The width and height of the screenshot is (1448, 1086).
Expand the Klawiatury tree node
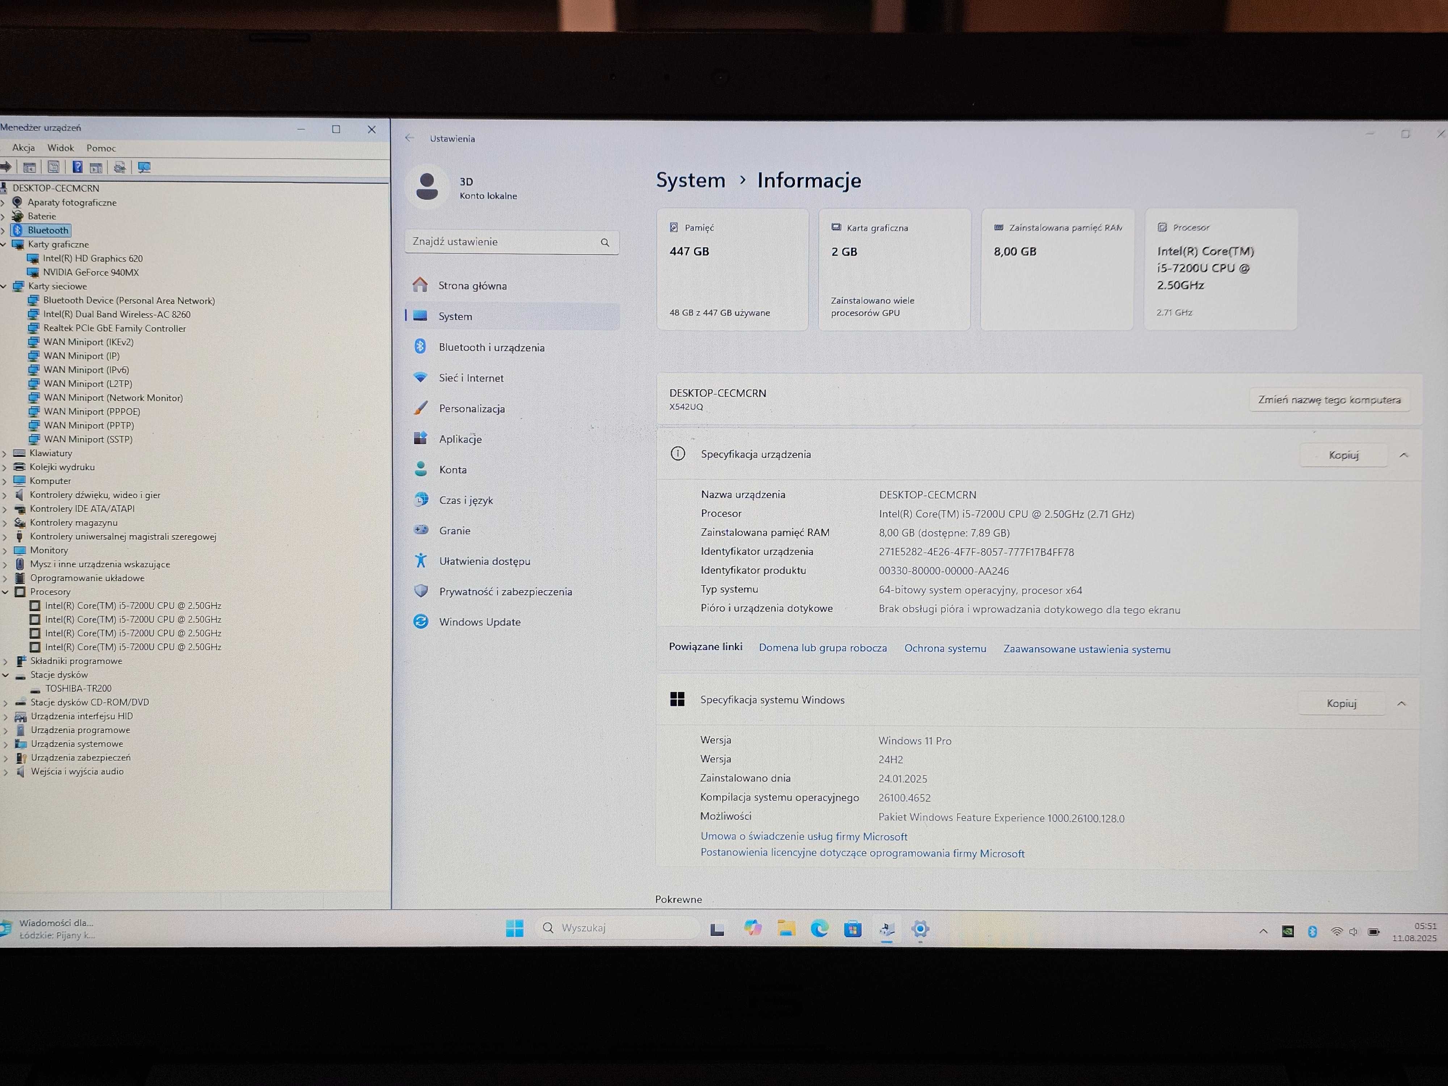coord(5,453)
